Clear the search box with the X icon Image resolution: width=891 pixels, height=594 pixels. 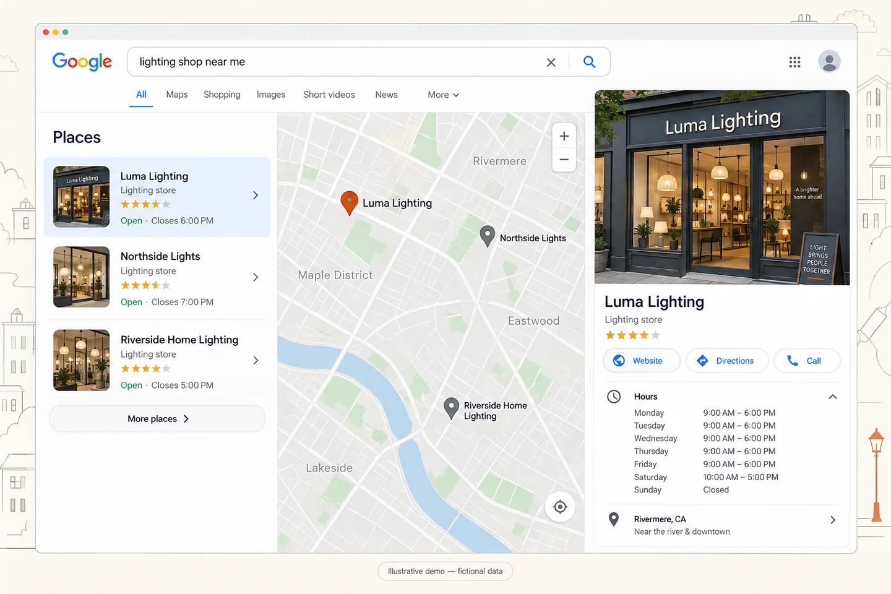tap(551, 62)
